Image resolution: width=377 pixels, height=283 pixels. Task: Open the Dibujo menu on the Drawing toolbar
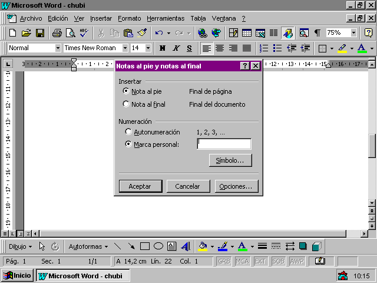click(x=20, y=246)
